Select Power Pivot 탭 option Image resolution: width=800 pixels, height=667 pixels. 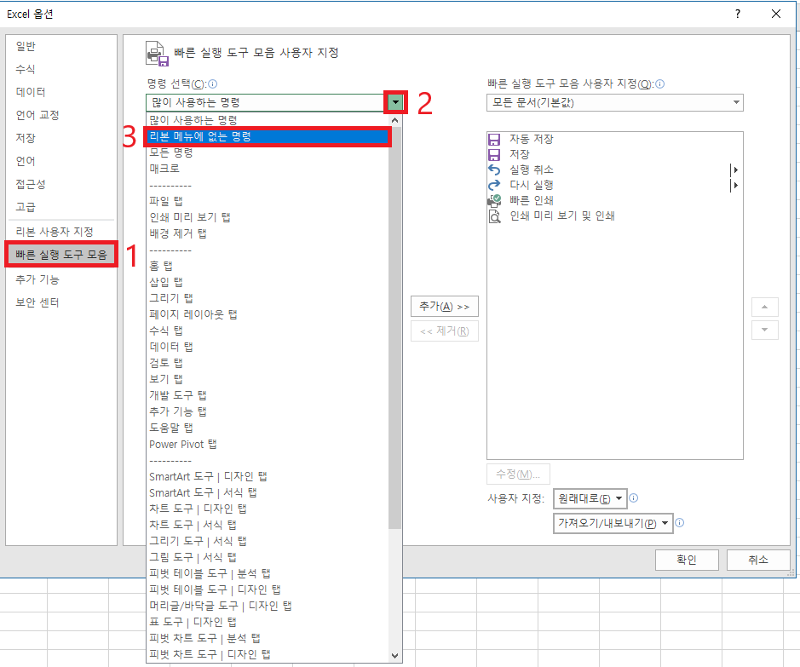tap(268, 444)
